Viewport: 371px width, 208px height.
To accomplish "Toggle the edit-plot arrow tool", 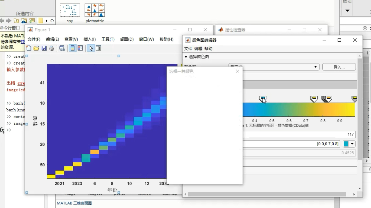I will click(x=91, y=48).
